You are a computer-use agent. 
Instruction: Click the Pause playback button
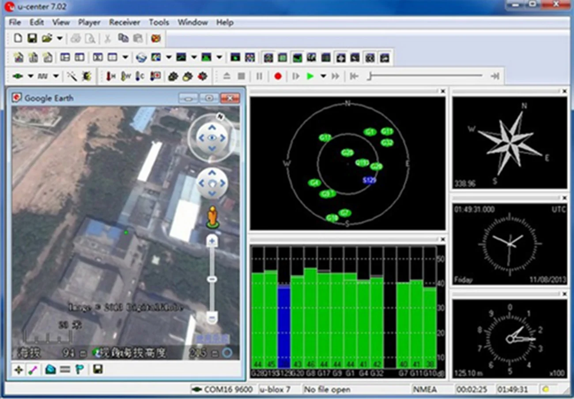click(x=259, y=76)
